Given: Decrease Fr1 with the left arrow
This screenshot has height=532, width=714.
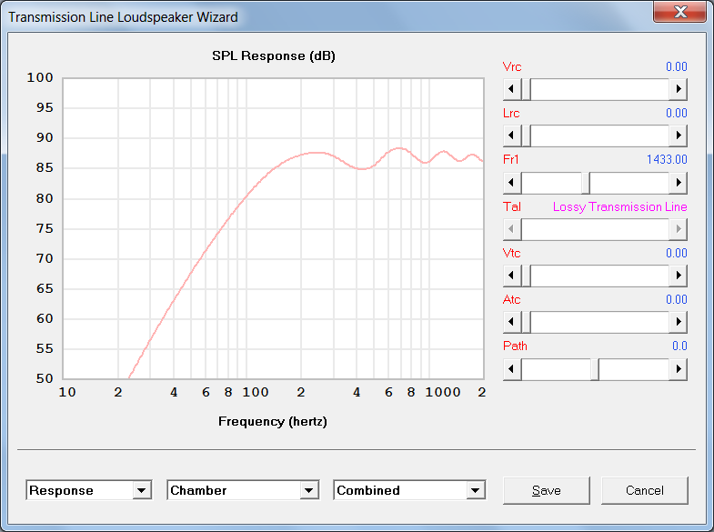Looking at the screenshot, I should tap(512, 183).
